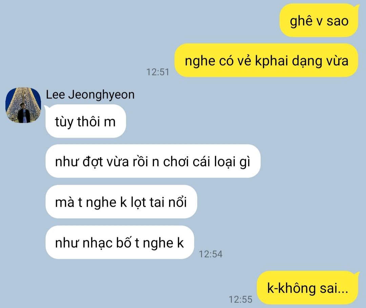The width and height of the screenshot is (366, 308).
Task: Click the 12:55 timestamp
Action: [x=240, y=299]
